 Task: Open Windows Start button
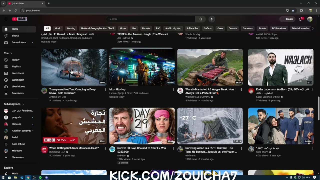[3, 177]
